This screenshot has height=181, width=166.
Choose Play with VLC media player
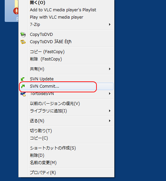(66, 17)
